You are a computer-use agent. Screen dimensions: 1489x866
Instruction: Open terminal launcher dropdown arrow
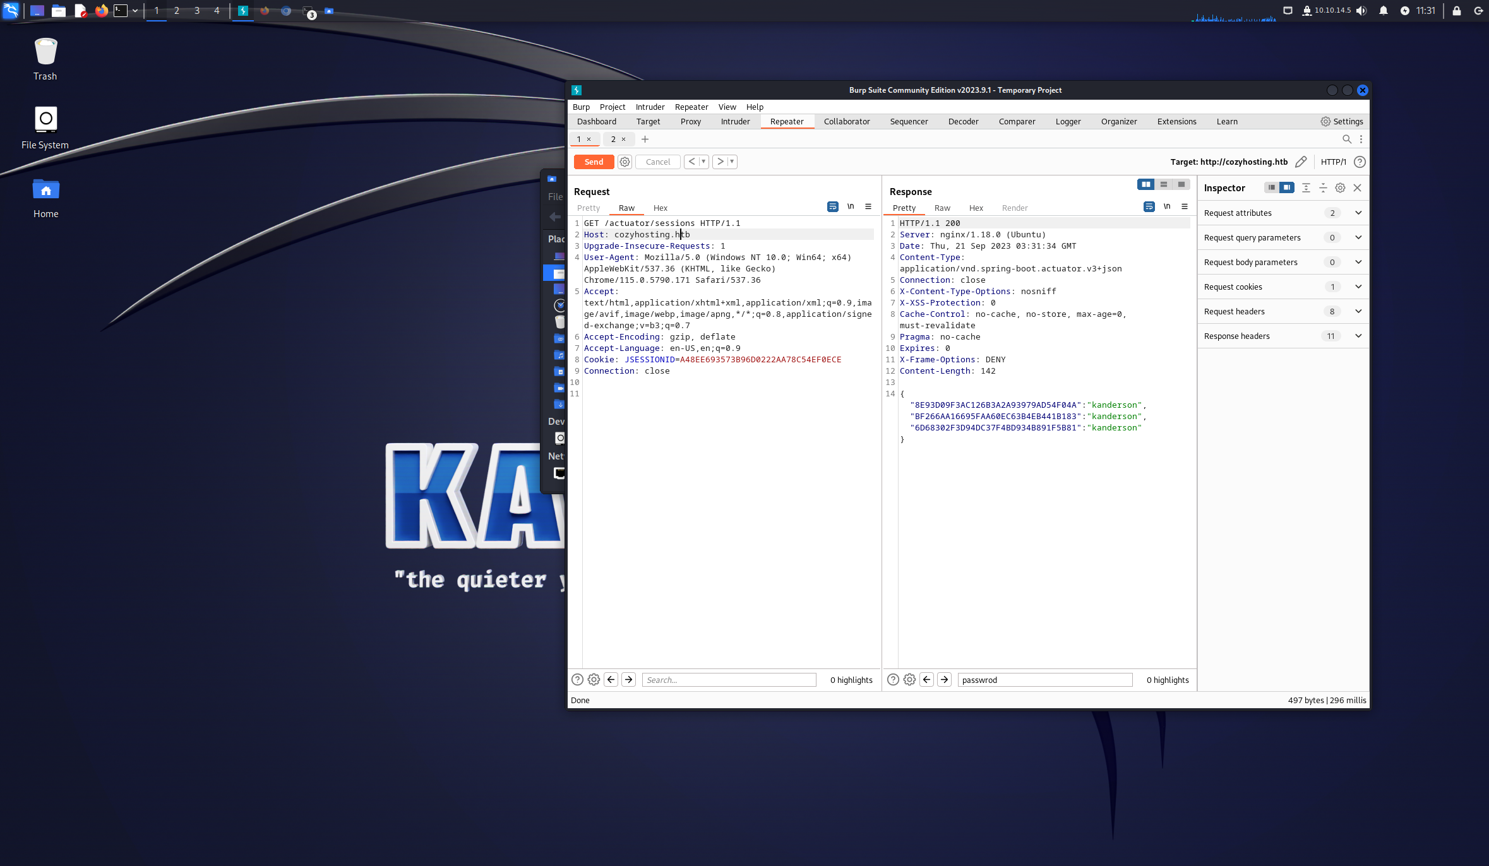pos(135,11)
